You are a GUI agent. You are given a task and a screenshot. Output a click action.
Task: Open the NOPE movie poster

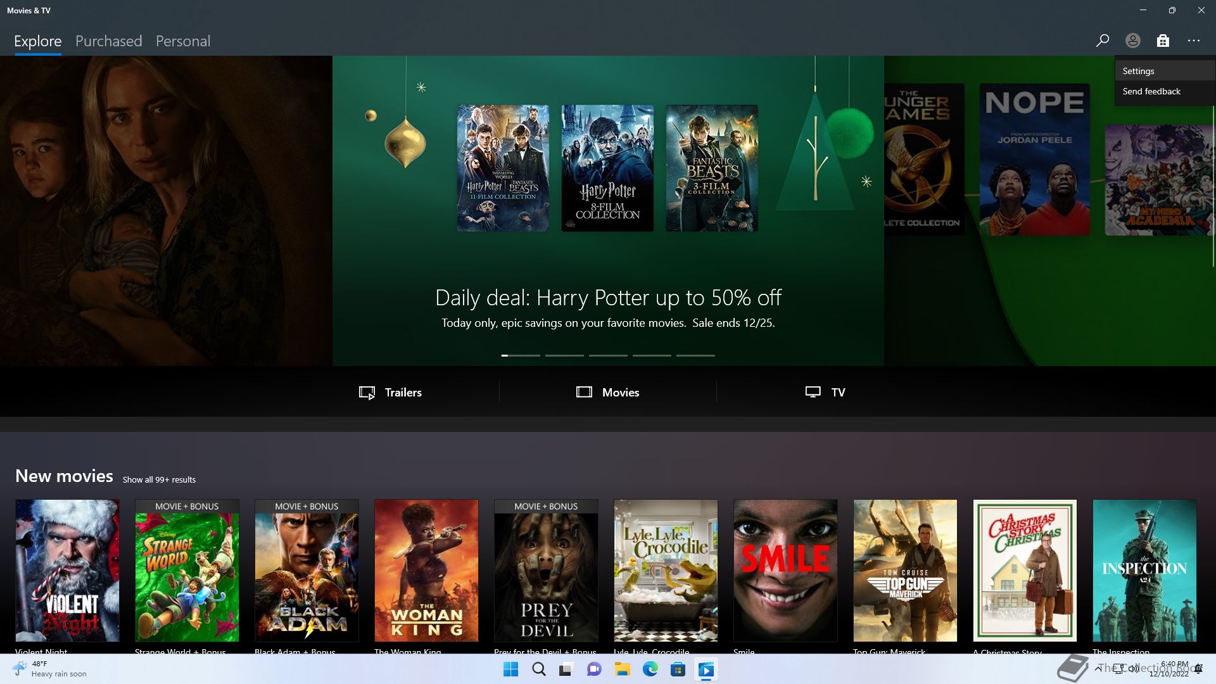coord(1035,160)
